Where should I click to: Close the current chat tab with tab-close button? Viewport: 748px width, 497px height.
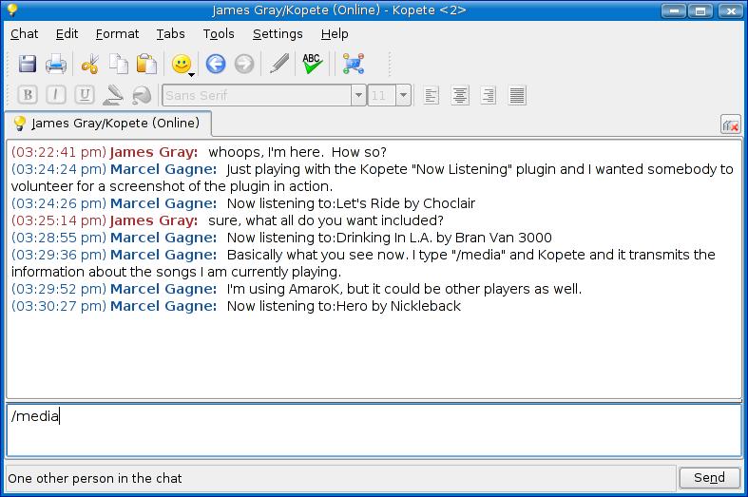(730, 124)
